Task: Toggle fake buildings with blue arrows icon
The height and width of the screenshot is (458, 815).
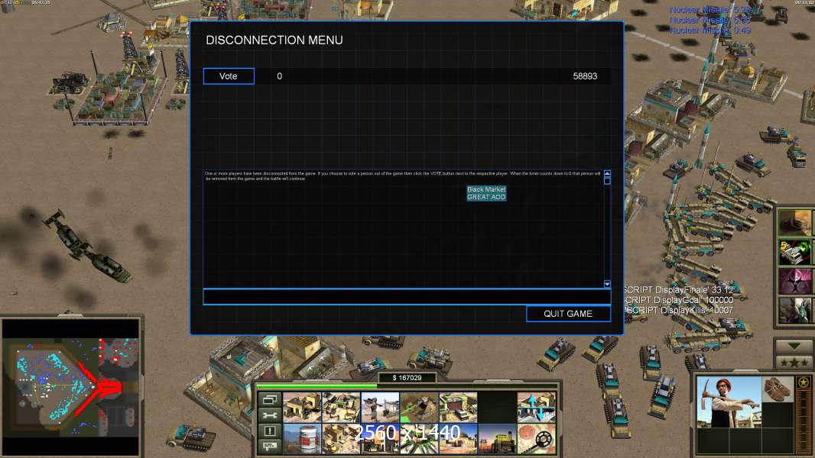Action: (536, 407)
